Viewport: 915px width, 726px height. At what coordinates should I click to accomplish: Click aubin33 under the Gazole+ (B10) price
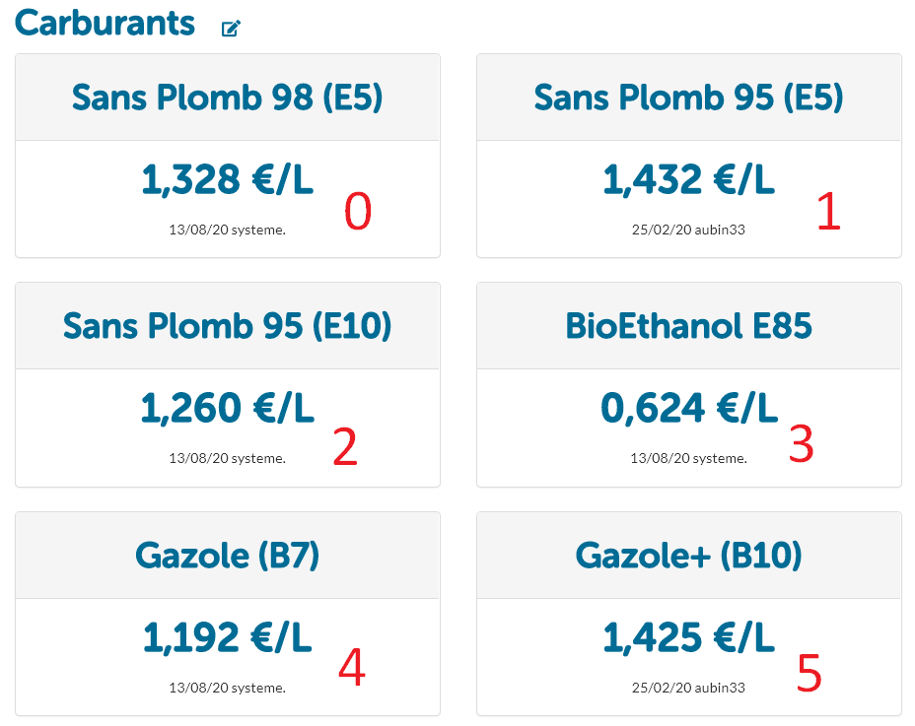point(719,688)
